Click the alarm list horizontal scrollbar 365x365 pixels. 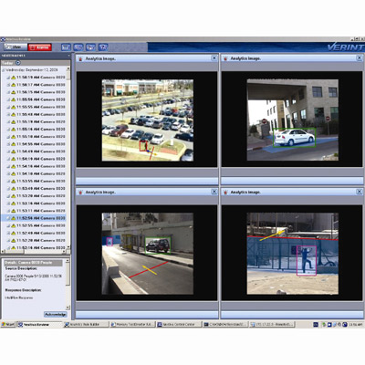pos(34,252)
